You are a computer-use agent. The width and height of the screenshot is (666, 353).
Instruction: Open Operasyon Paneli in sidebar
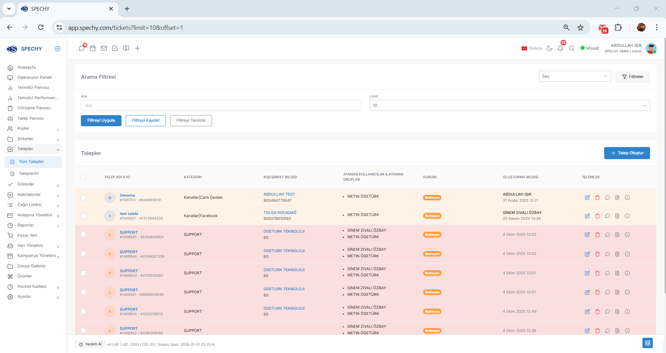(x=34, y=77)
